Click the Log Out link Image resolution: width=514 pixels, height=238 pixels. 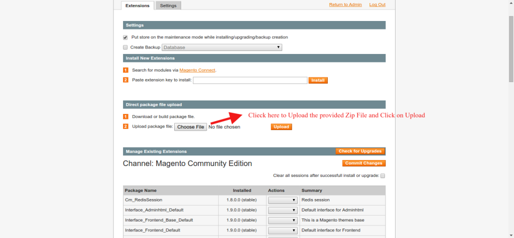[377, 4]
